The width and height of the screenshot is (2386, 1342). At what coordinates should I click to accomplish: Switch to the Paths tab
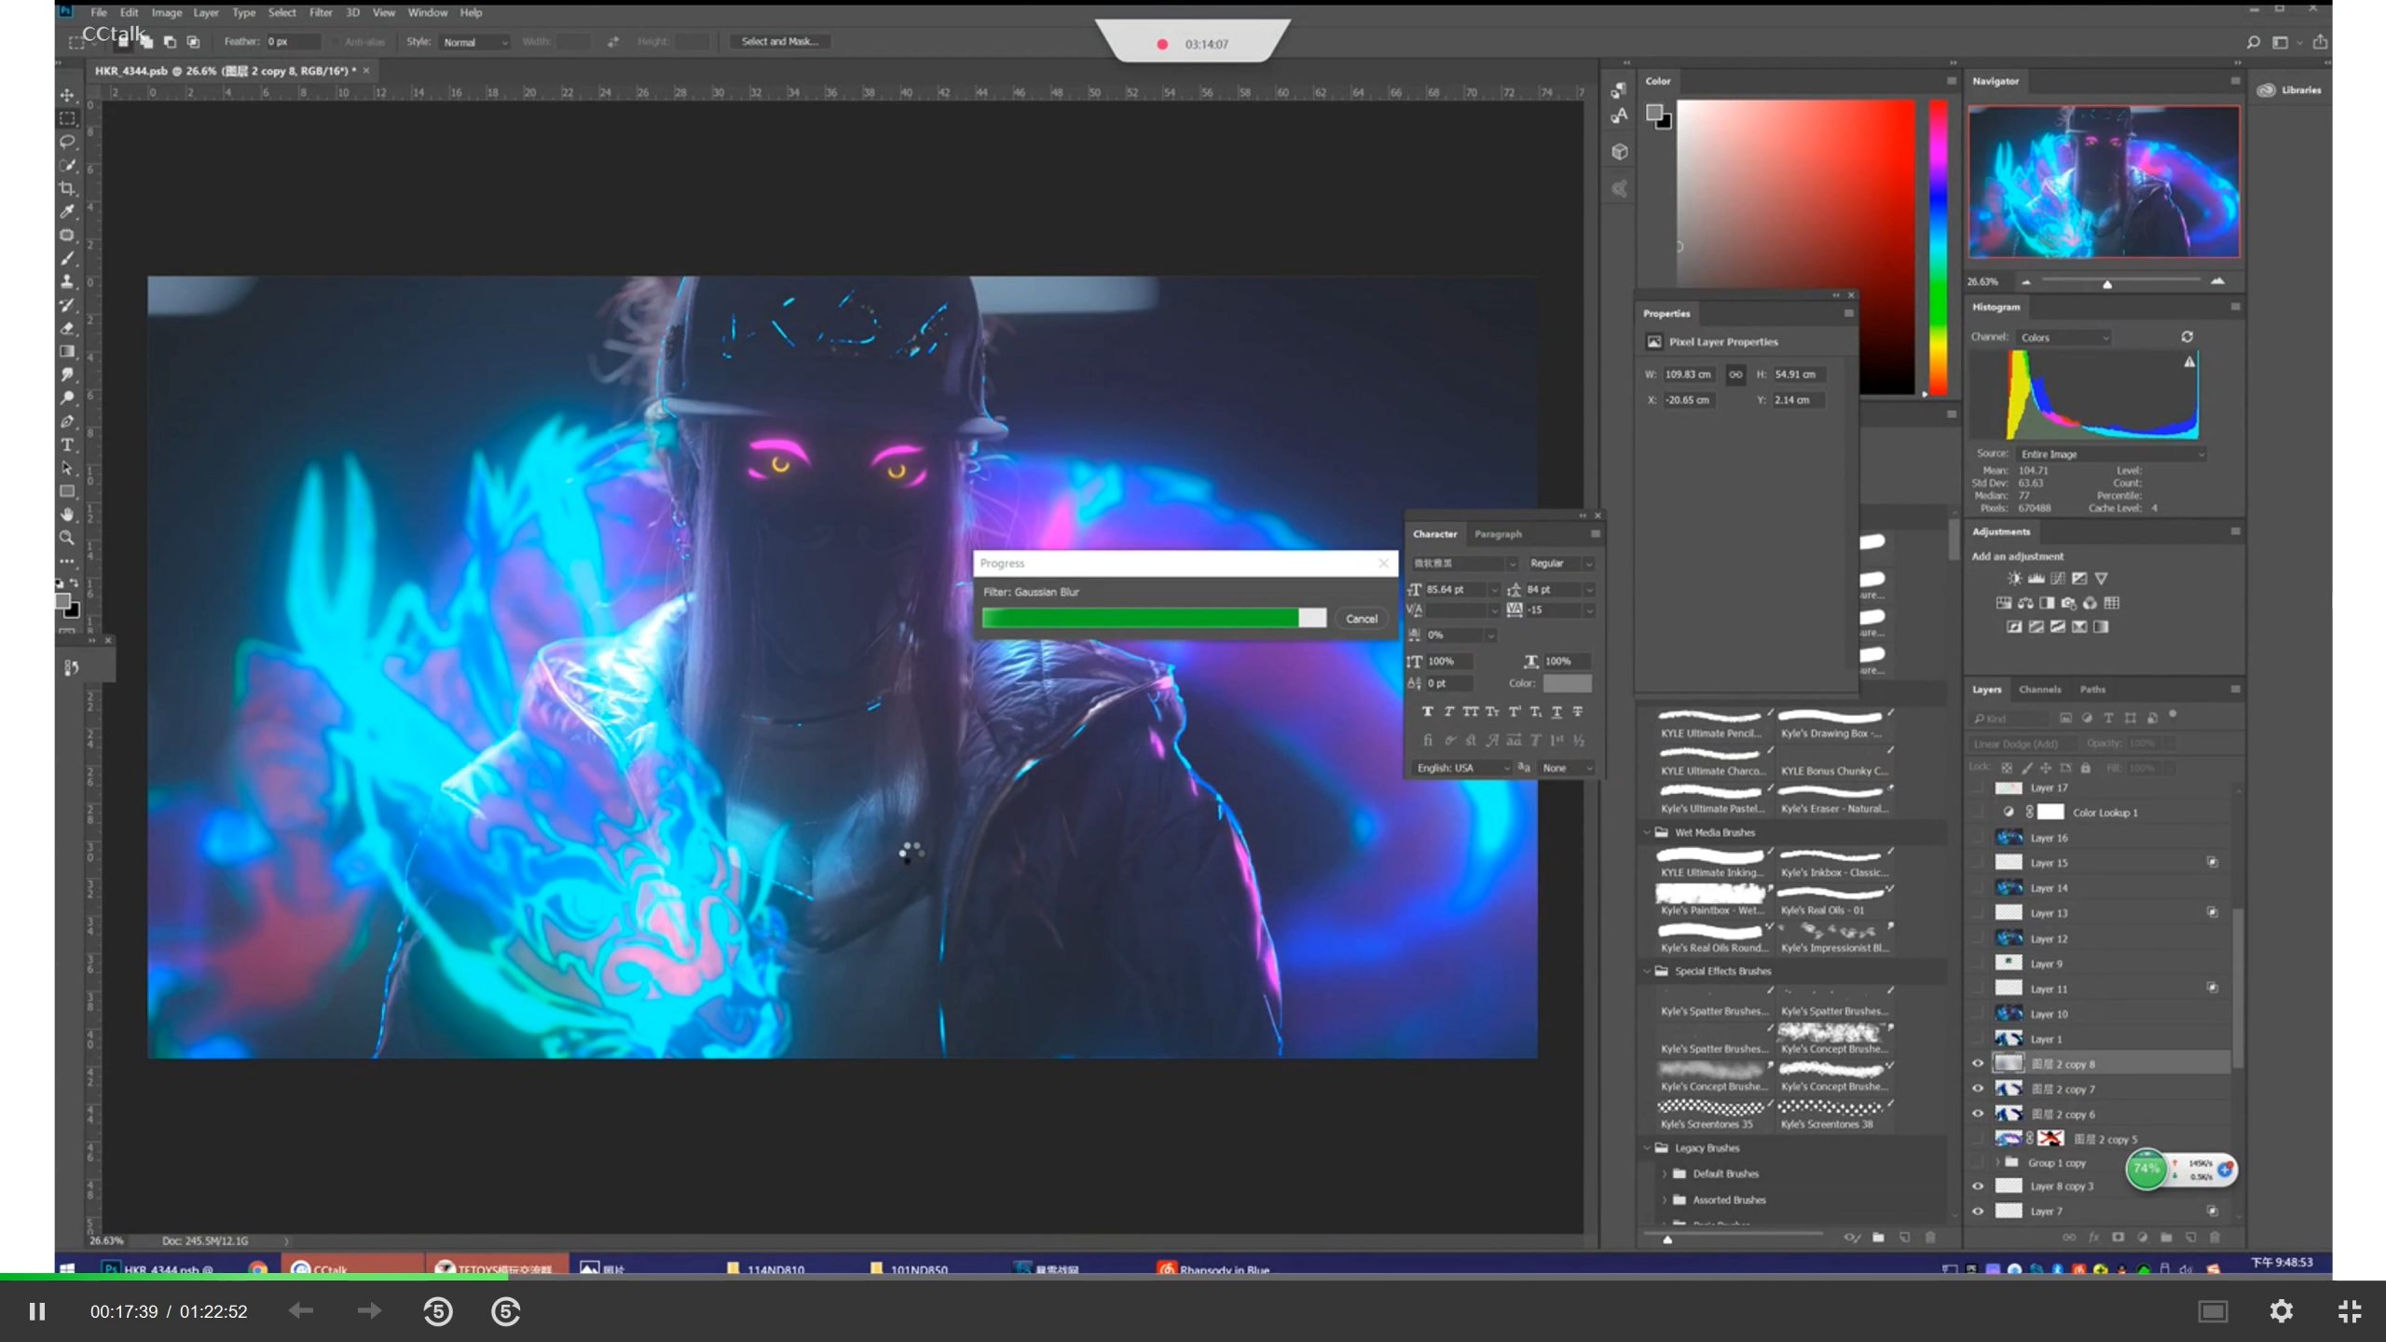click(x=2092, y=690)
